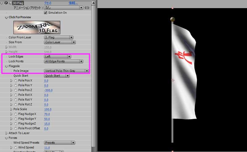Expand the Attach To Layer section
Viewport: 247px width, 152px height.
tap(6, 133)
